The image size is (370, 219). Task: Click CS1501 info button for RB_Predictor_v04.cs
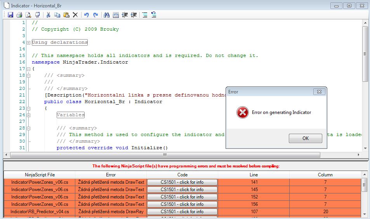coord(182,212)
